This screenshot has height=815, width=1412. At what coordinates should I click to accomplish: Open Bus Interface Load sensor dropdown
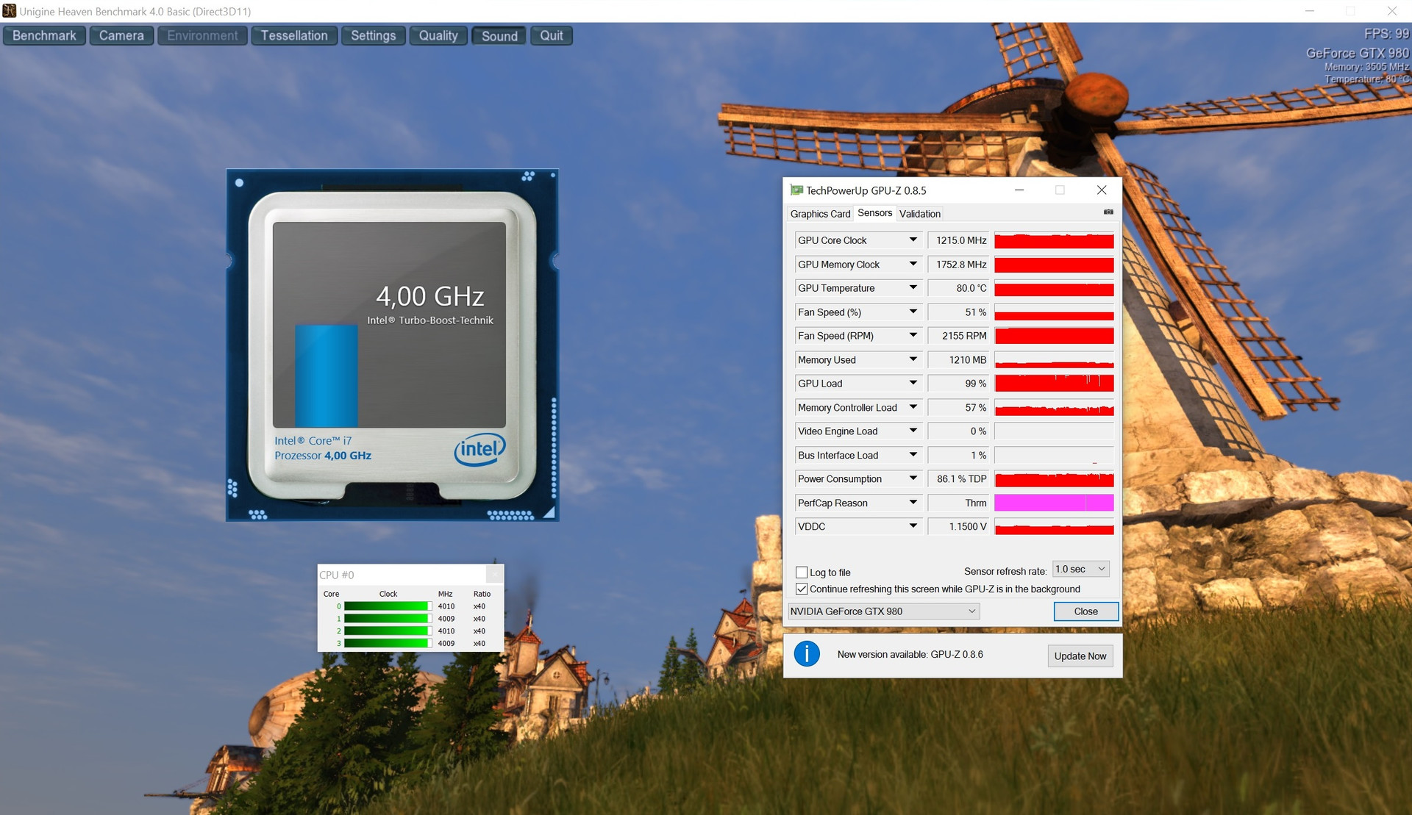pyautogui.click(x=913, y=455)
